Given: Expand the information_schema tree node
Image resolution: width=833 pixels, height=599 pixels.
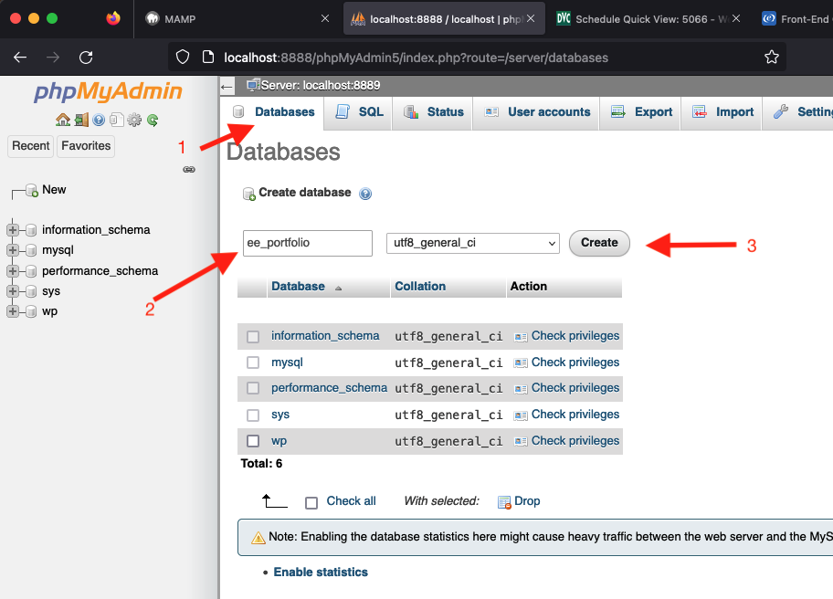Looking at the screenshot, I should pos(13,230).
